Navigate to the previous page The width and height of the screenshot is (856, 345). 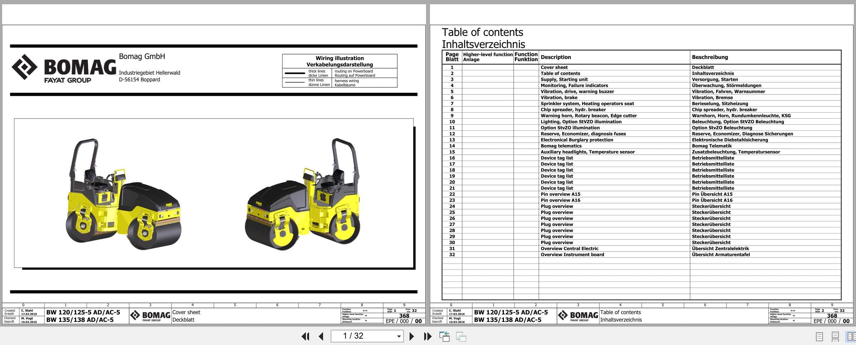tap(321, 336)
